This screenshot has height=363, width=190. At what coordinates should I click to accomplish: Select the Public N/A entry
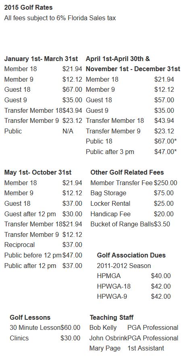coord(39,131)
